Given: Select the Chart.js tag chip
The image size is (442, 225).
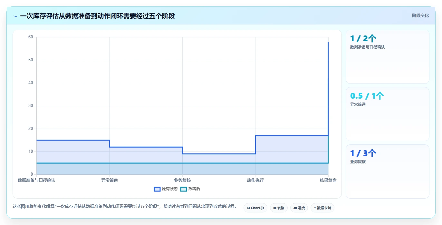Looking at the screenshot, I should pos(255,208).
